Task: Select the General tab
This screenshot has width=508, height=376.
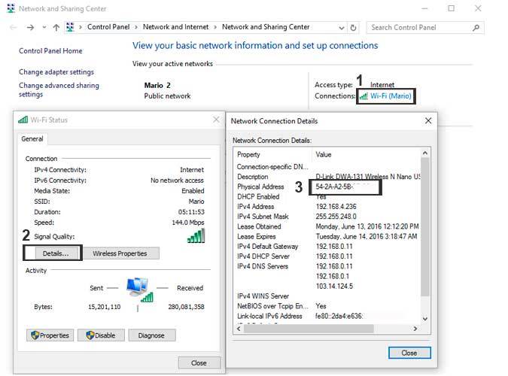Action: (x=32, y=139)
